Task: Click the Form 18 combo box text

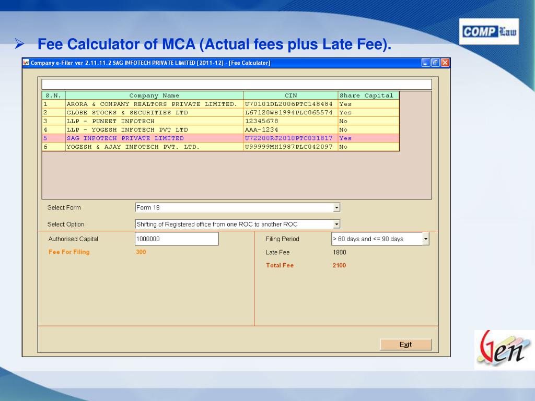Action: 148,207
